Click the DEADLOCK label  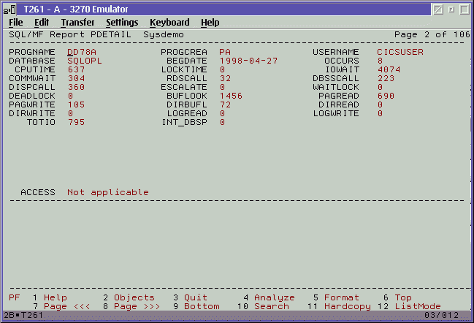[x=32, y=96]
